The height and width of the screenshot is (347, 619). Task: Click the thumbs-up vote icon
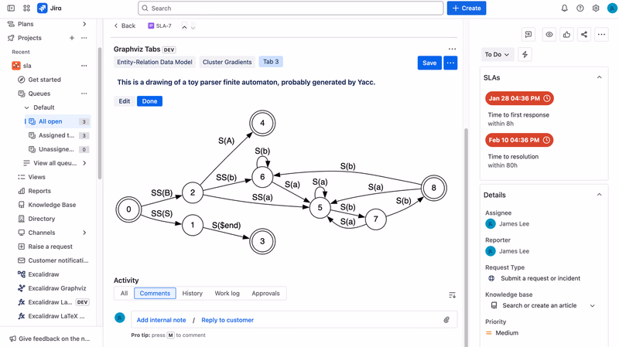pos(566,34)
